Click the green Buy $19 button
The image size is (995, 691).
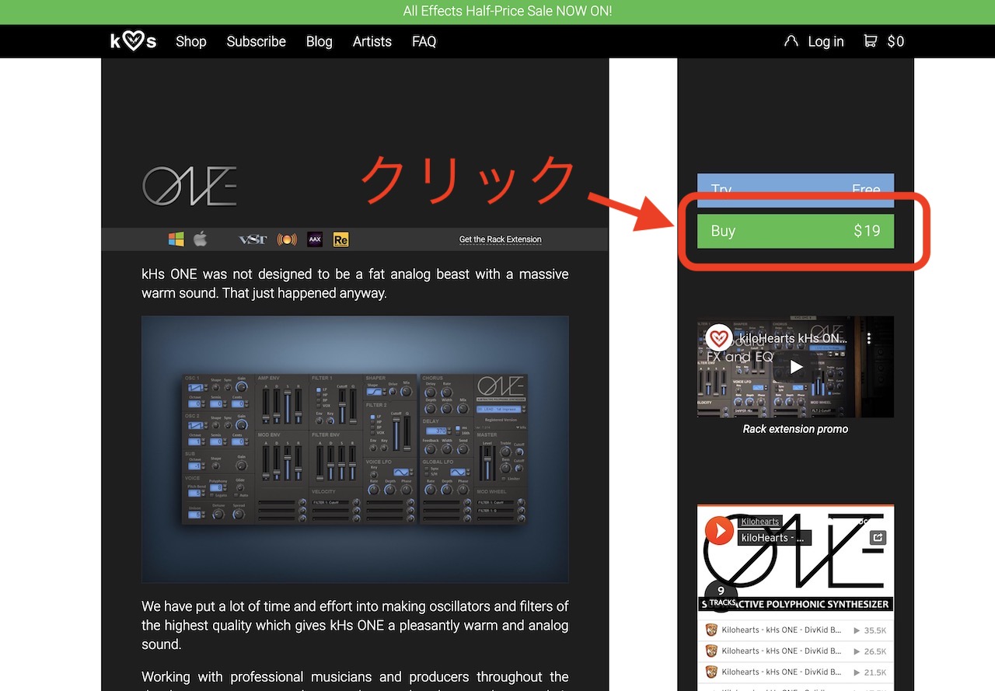click(x=795, y=231)
